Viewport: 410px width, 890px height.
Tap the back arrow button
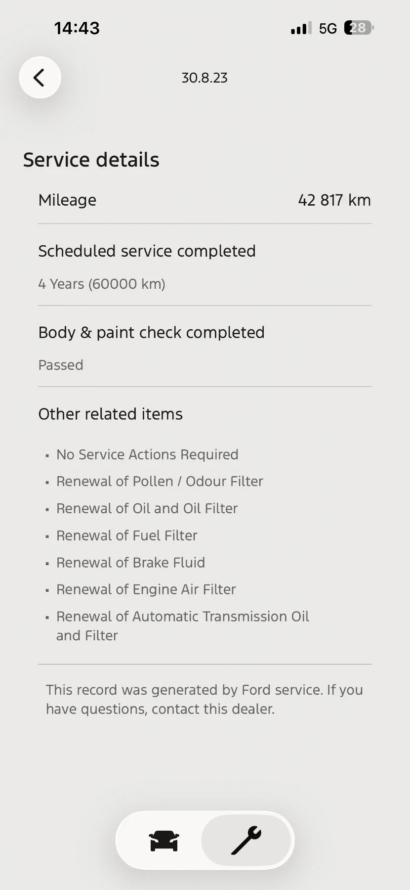click(x=40, y=78)
